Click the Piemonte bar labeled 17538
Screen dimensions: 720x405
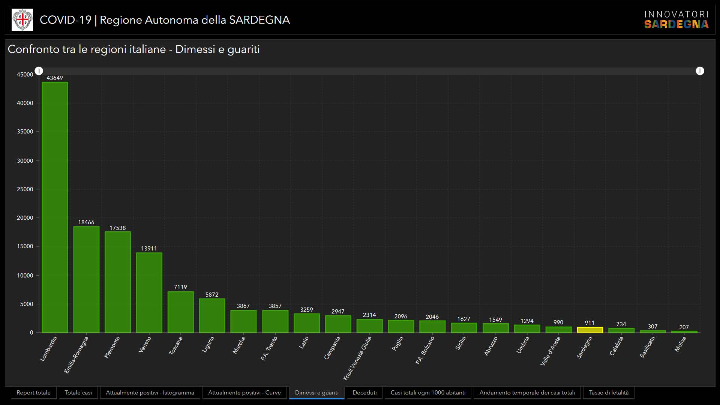(x=118, y=282)
